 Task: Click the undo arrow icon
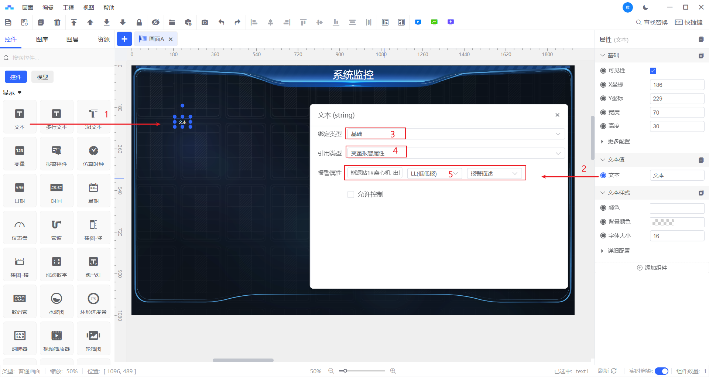pos(221,23)
